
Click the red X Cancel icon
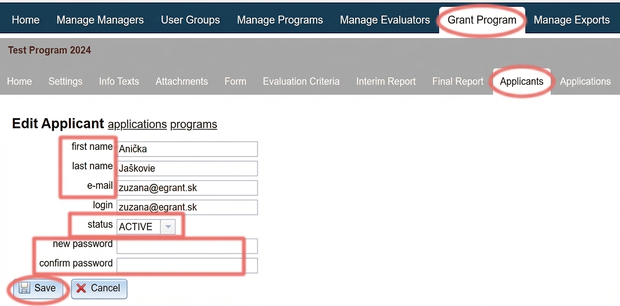click(81, 288)
